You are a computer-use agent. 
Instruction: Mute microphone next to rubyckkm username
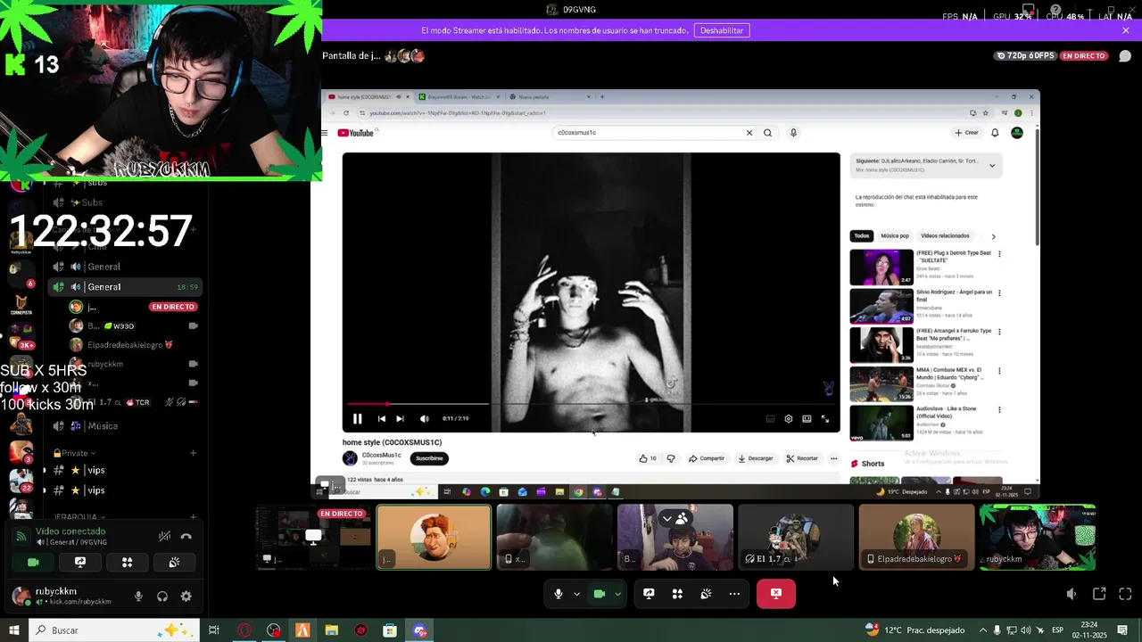tap(138, 597)
